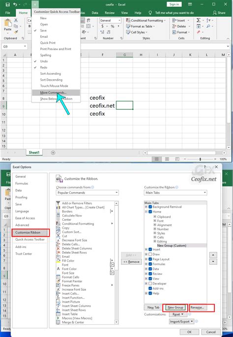Click the AutoSum sigma icon

199,20
